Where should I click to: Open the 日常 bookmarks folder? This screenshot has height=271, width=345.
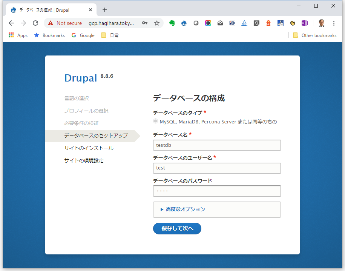(110, 35)
